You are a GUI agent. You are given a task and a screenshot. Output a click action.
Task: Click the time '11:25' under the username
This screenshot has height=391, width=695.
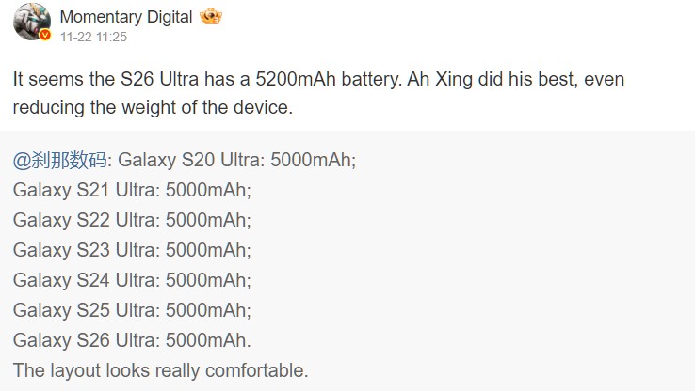110,38
